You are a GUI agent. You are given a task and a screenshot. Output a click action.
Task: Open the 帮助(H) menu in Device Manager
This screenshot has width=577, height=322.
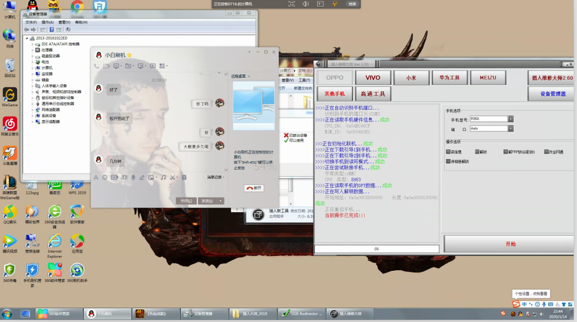81,23
